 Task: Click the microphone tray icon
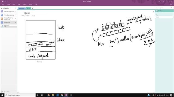(153, 95)
